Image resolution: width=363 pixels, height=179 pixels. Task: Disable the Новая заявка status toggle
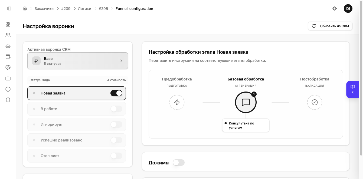pos(116,93)
